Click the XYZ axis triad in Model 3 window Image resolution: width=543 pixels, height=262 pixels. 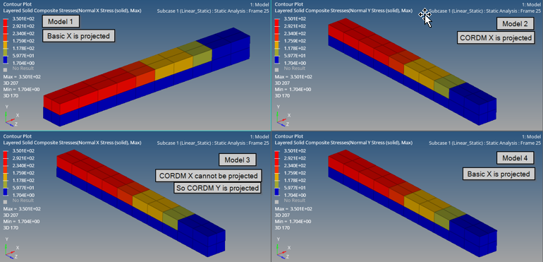[x=11, y=249]
